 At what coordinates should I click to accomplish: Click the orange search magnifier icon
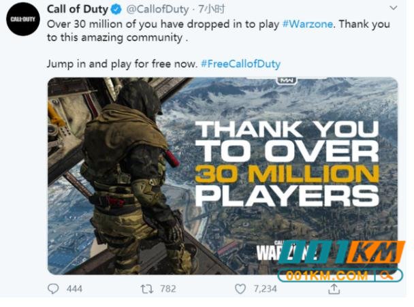point(387,276)
